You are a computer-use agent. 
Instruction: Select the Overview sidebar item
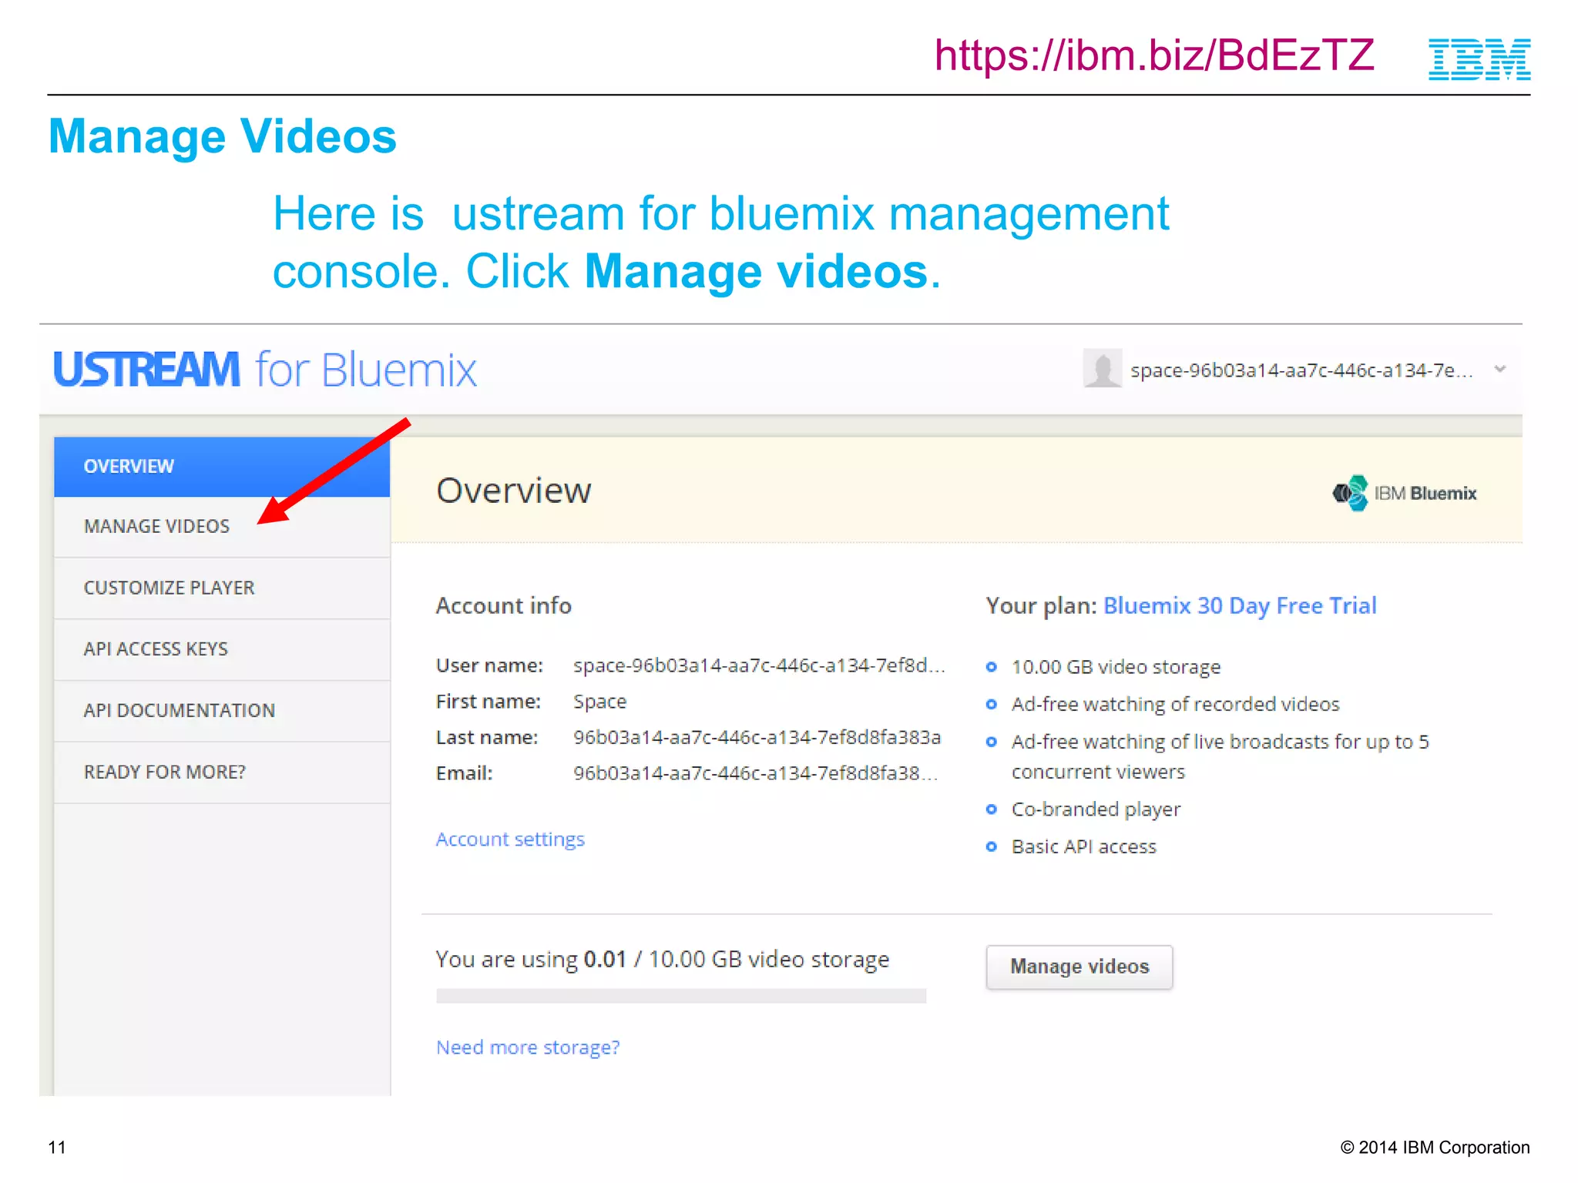click(222, 467)
